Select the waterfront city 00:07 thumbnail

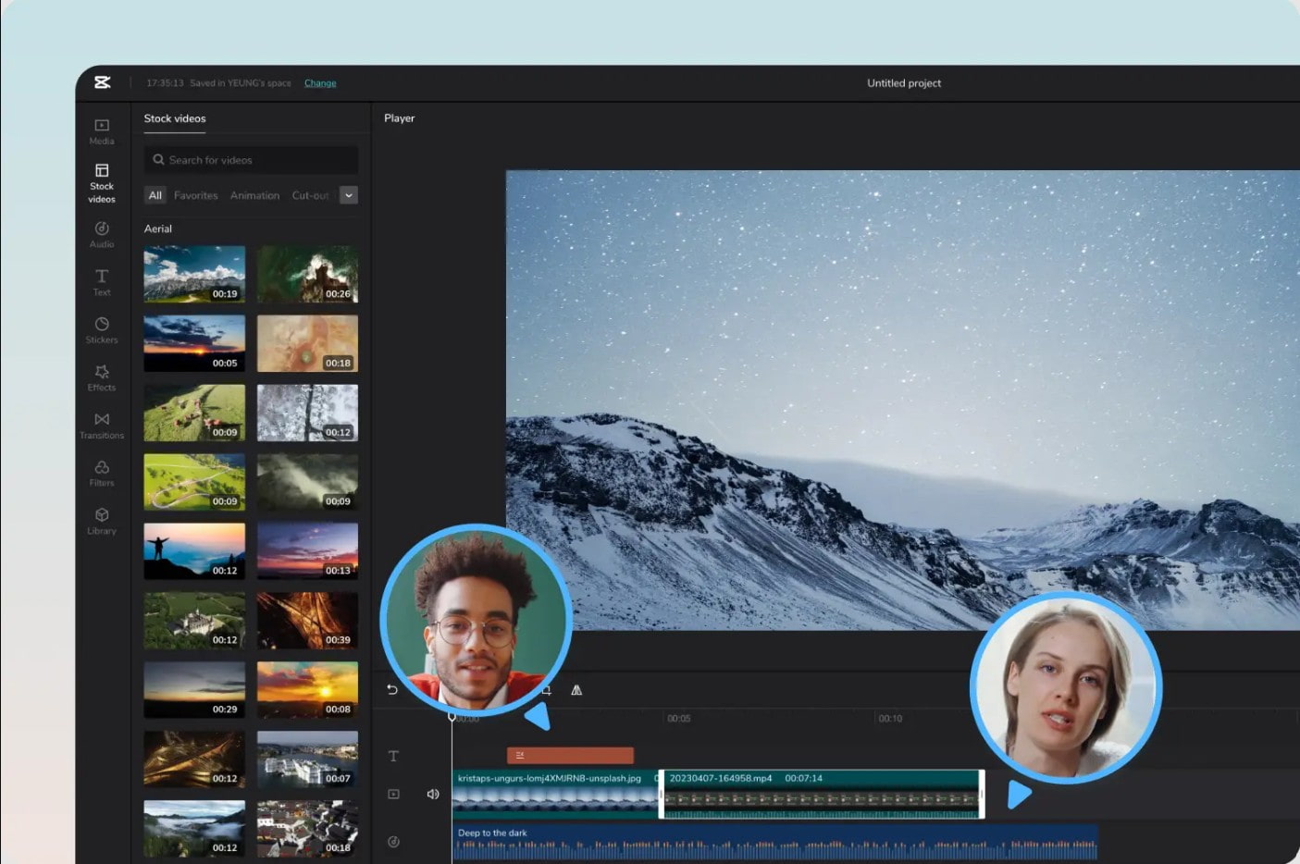(307, 759)
